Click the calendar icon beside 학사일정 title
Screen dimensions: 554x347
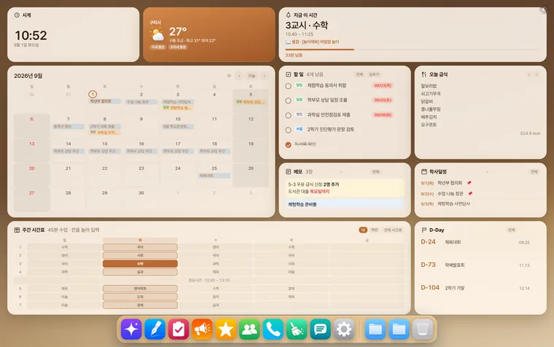click(x=424, y=172)
